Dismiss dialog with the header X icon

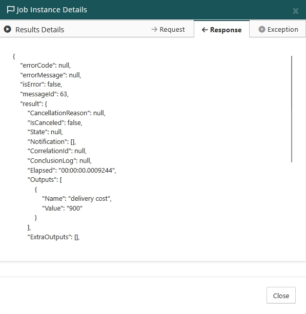(295, 11)
